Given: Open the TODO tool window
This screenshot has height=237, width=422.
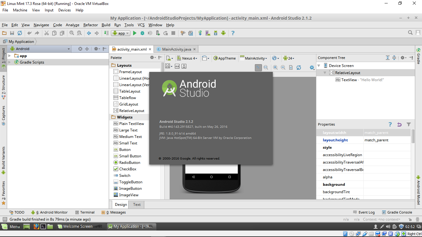Looking at the screenshot, I should (x=17, y=212).
